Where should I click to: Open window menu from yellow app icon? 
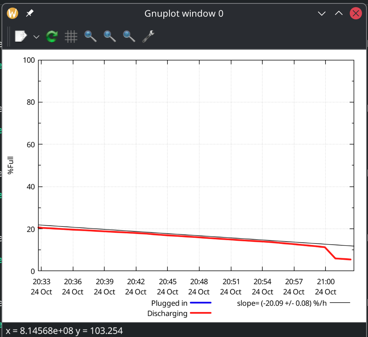tap(13, 14)
